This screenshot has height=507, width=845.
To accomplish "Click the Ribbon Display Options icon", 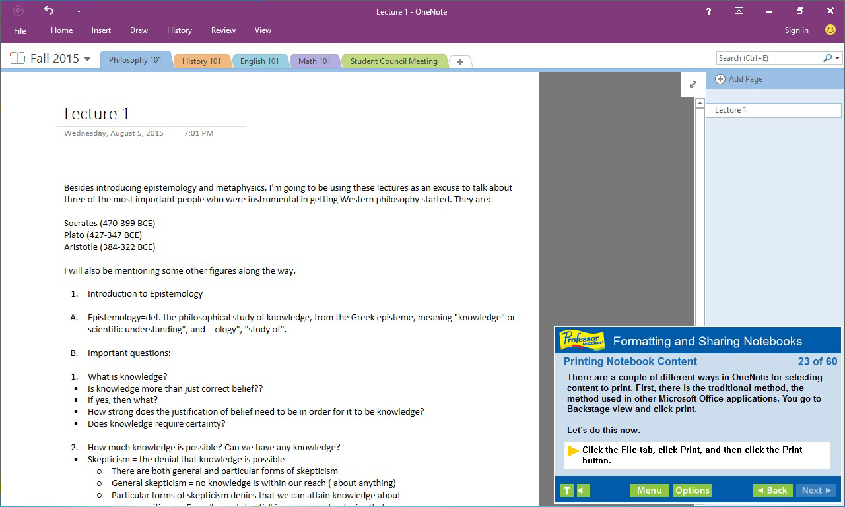I will click(739, 11).
